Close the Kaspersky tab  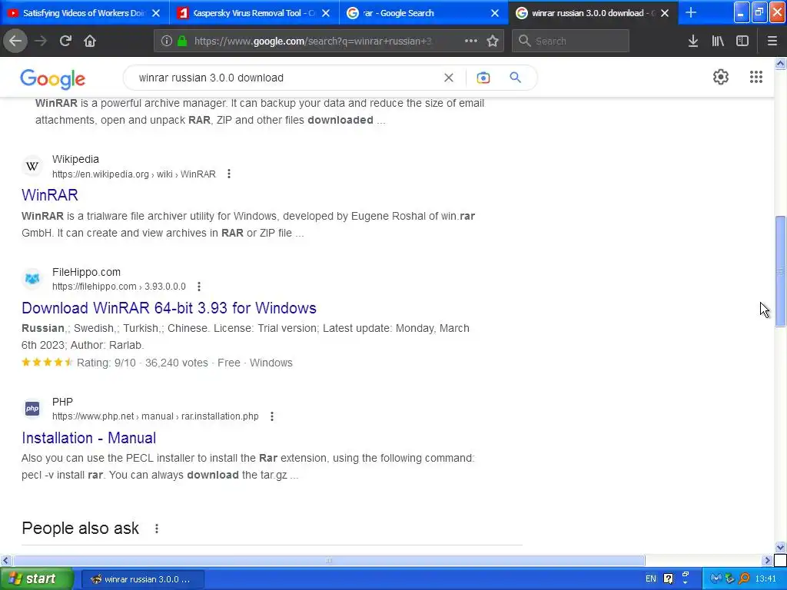click(x=326, y=13)
